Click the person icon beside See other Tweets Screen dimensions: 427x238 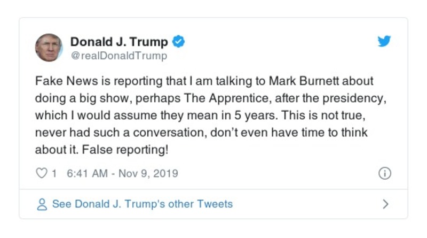(42, 204)
